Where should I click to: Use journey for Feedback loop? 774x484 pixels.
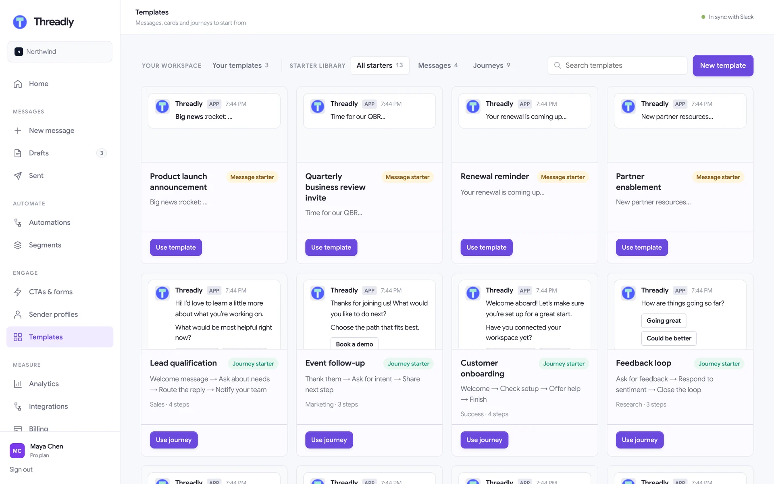click(x=639, y=440)
